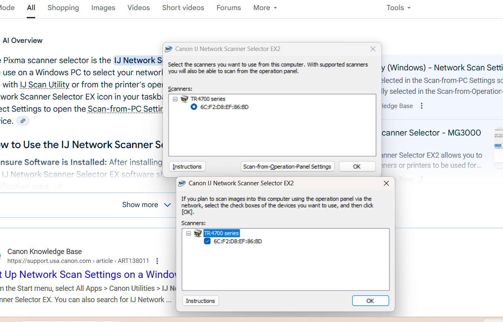This screenshot has width=503, height=322.
Task: Switch to the Videos search tab
Action: [x=139, y=8]
